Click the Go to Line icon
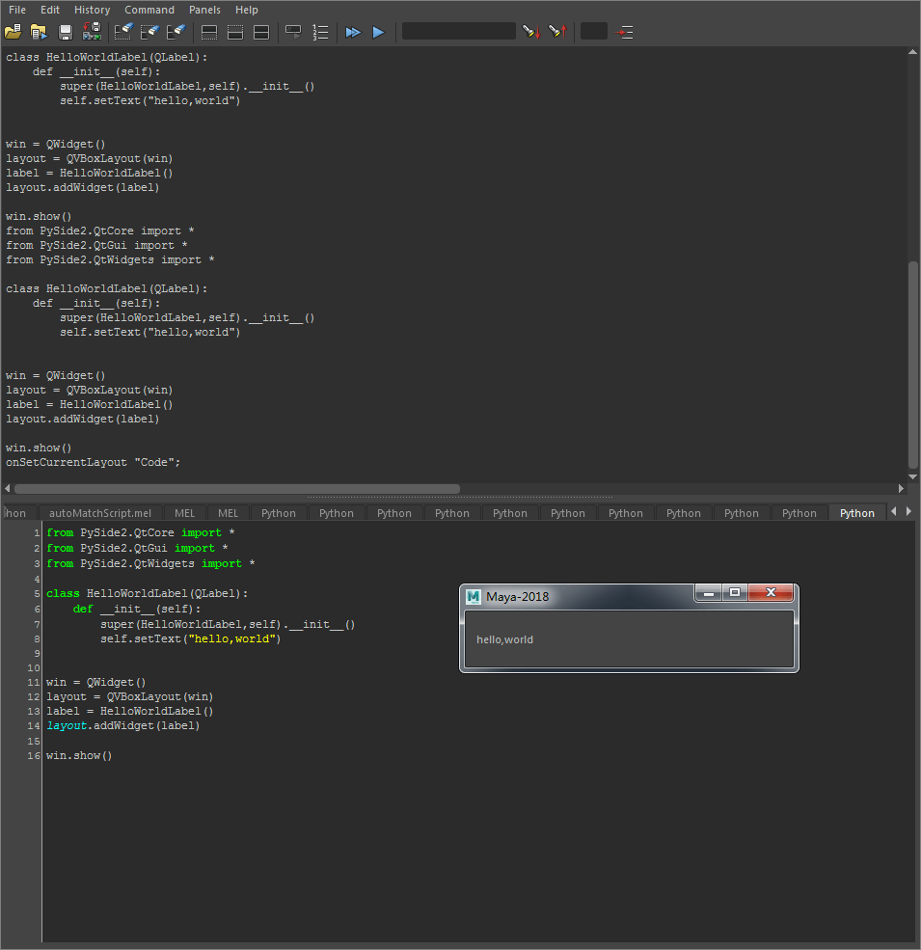Viewport: 921px width, 950px height. pos(625,32)
